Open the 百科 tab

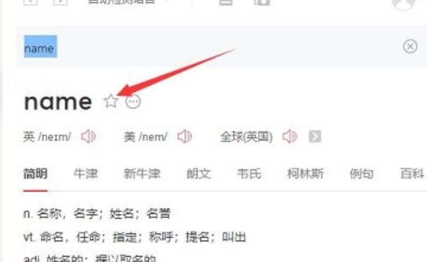tap(412, 174)
